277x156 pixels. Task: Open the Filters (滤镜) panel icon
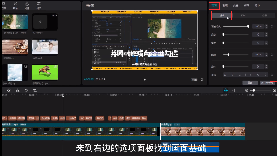[27, 5]
